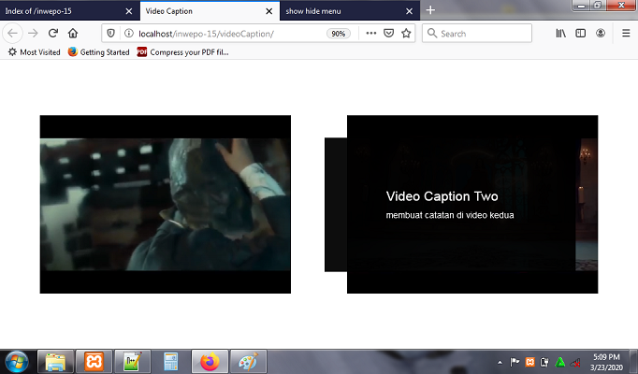Viewport: 638px width, 374px height.
Task: Select the Video Caption tab
Action: pos(210,11)
